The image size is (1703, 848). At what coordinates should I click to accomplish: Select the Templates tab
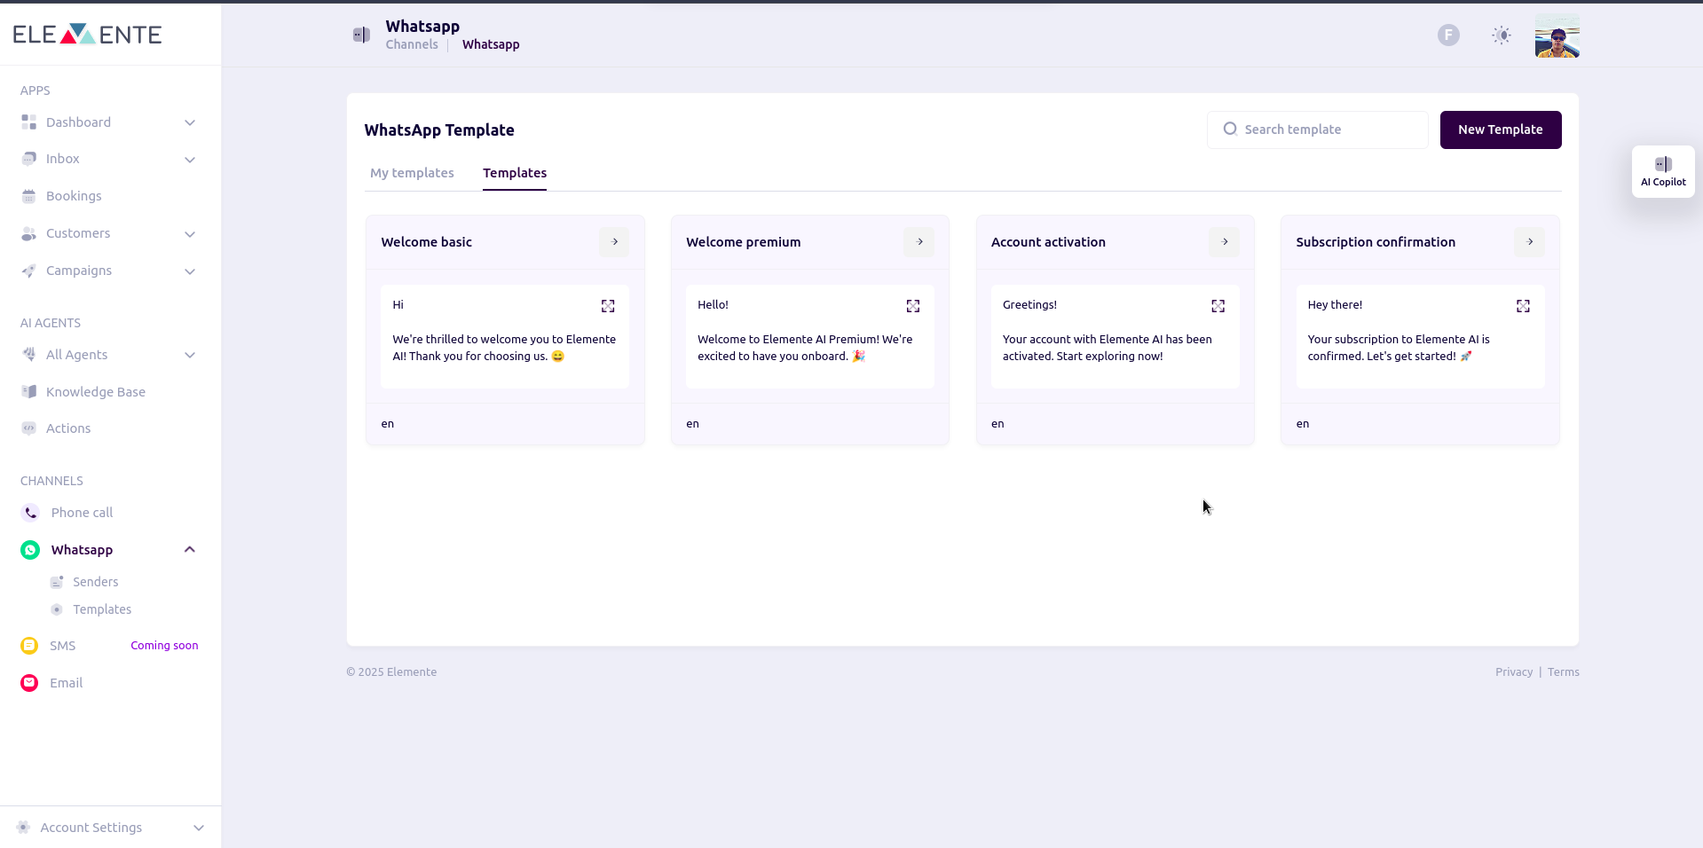(515, 173)
